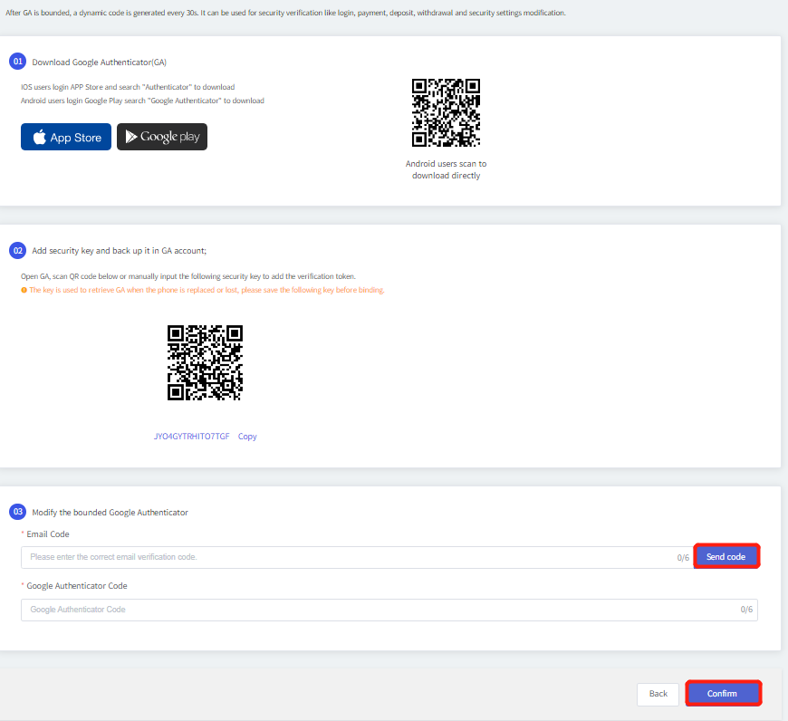788x721 pixels.
Task: Click the Back button
Action: (658, 694)
